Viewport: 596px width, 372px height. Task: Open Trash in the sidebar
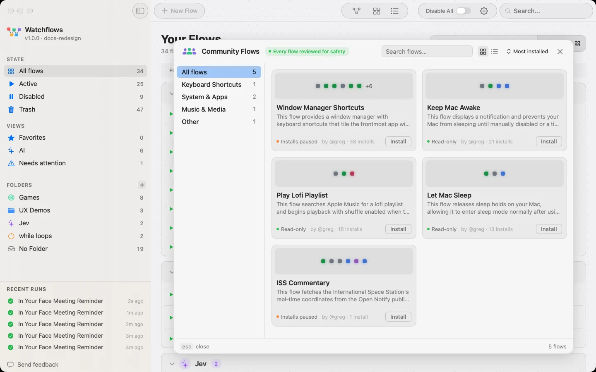75,110
